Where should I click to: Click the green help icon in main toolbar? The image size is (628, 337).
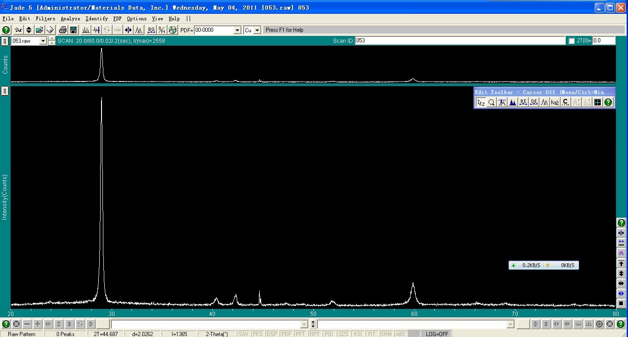click(x=6, y=30)
